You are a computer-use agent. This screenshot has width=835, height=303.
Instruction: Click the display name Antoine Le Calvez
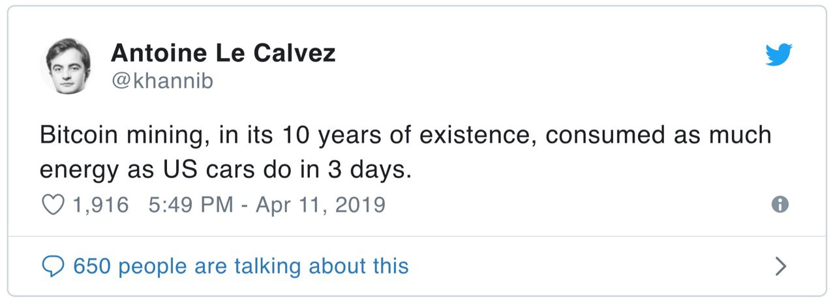(x=223, y=53)
